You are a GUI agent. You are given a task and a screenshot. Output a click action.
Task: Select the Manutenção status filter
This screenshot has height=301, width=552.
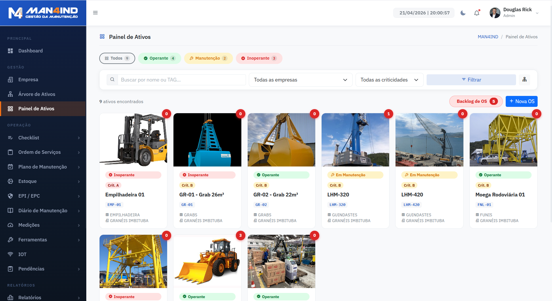(x=208, y=58)
